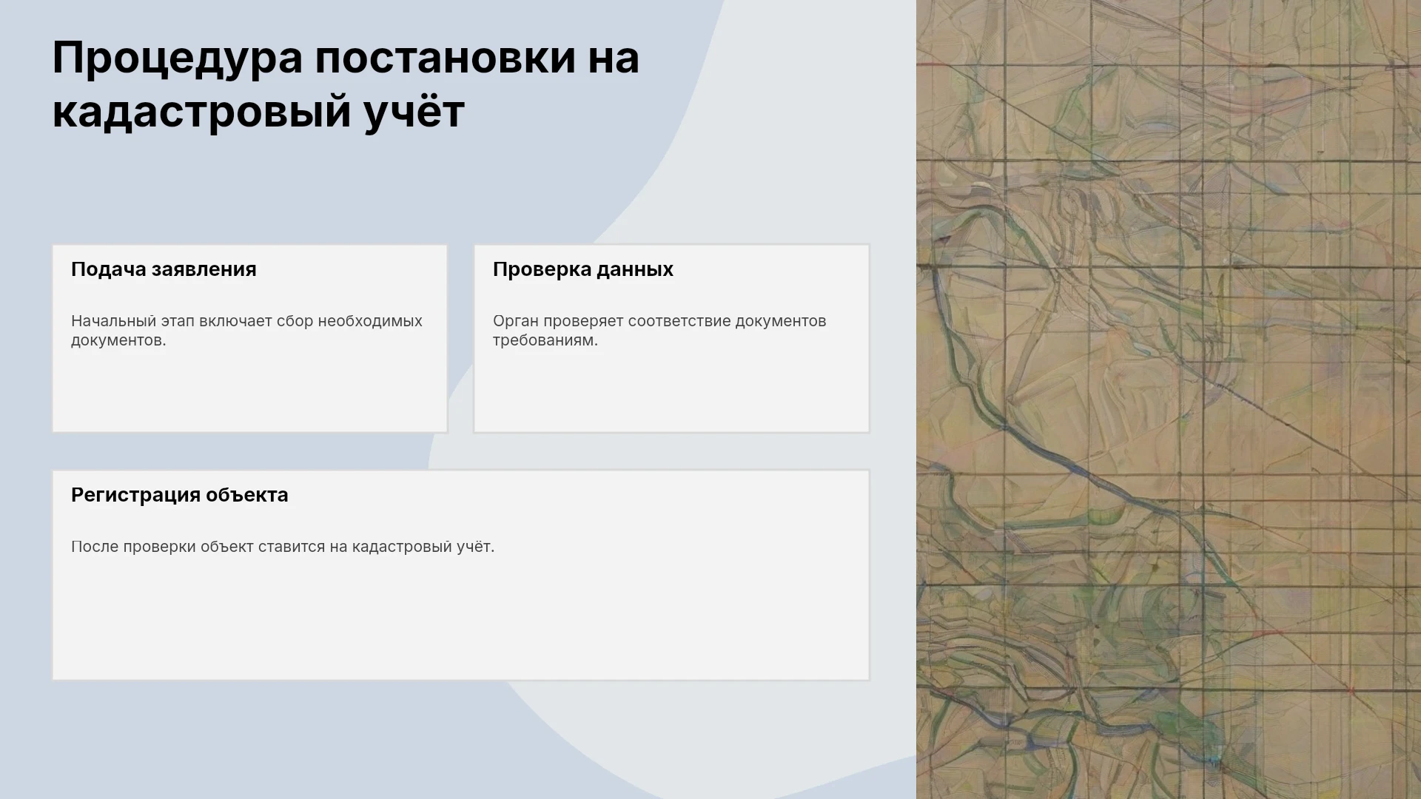This screenshot has height=799, width=1421.
Task: Click the word "Орган" in the data check card
Action: click(x=516, y=322)
